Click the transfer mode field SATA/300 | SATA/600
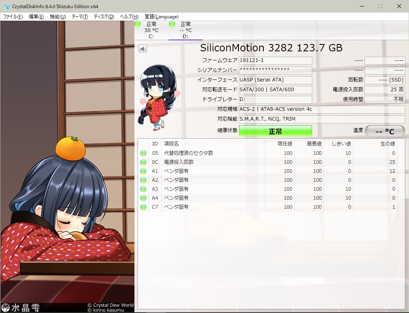The width and height of the screenshot is (409, 313). tap(276, 90)
